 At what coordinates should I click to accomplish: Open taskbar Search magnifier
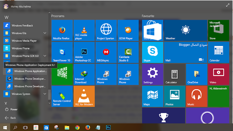click(15, 127)
